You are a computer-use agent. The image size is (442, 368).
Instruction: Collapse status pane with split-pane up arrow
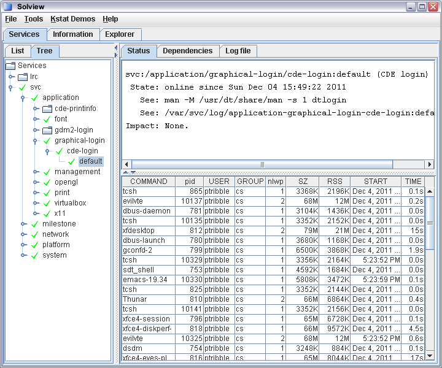tap(126, 172)
